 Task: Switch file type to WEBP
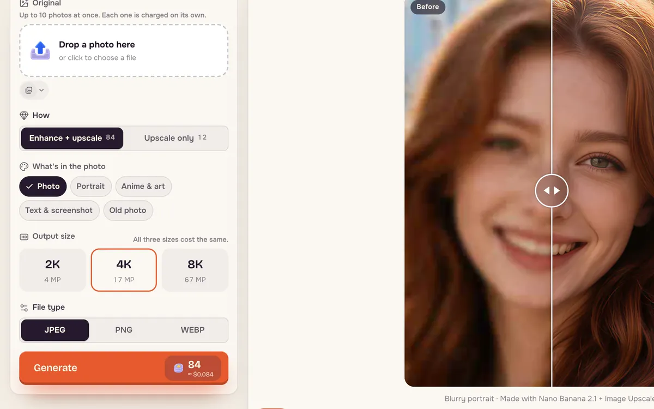pos(192,330)
